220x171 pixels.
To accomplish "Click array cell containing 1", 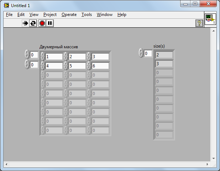I will [54, 57].
